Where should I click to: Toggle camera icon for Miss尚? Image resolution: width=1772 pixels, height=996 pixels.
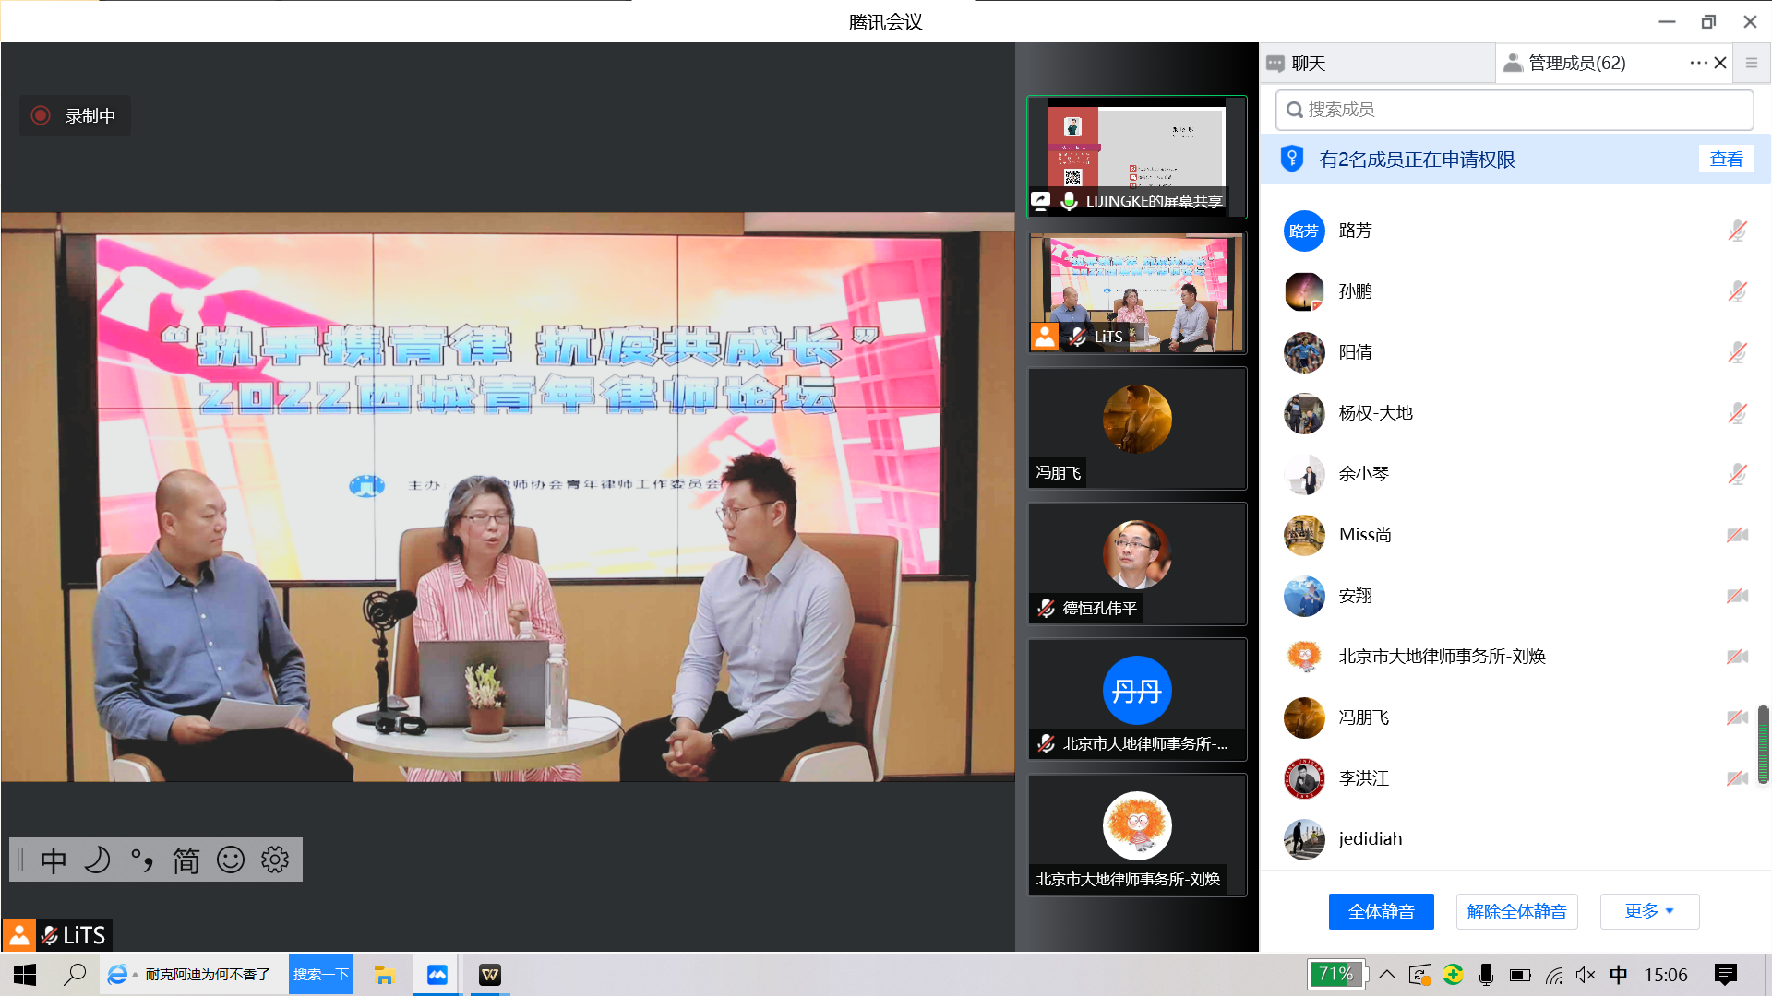tap(1737, 535)
